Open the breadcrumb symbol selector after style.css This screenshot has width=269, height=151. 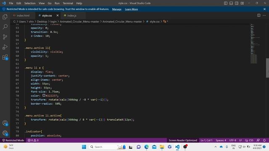tap(165, 21)
